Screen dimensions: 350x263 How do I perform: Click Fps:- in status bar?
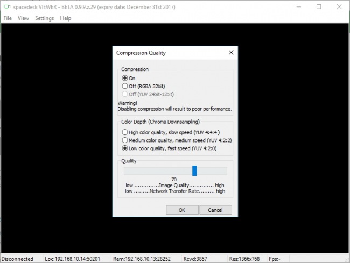[275, 259]
